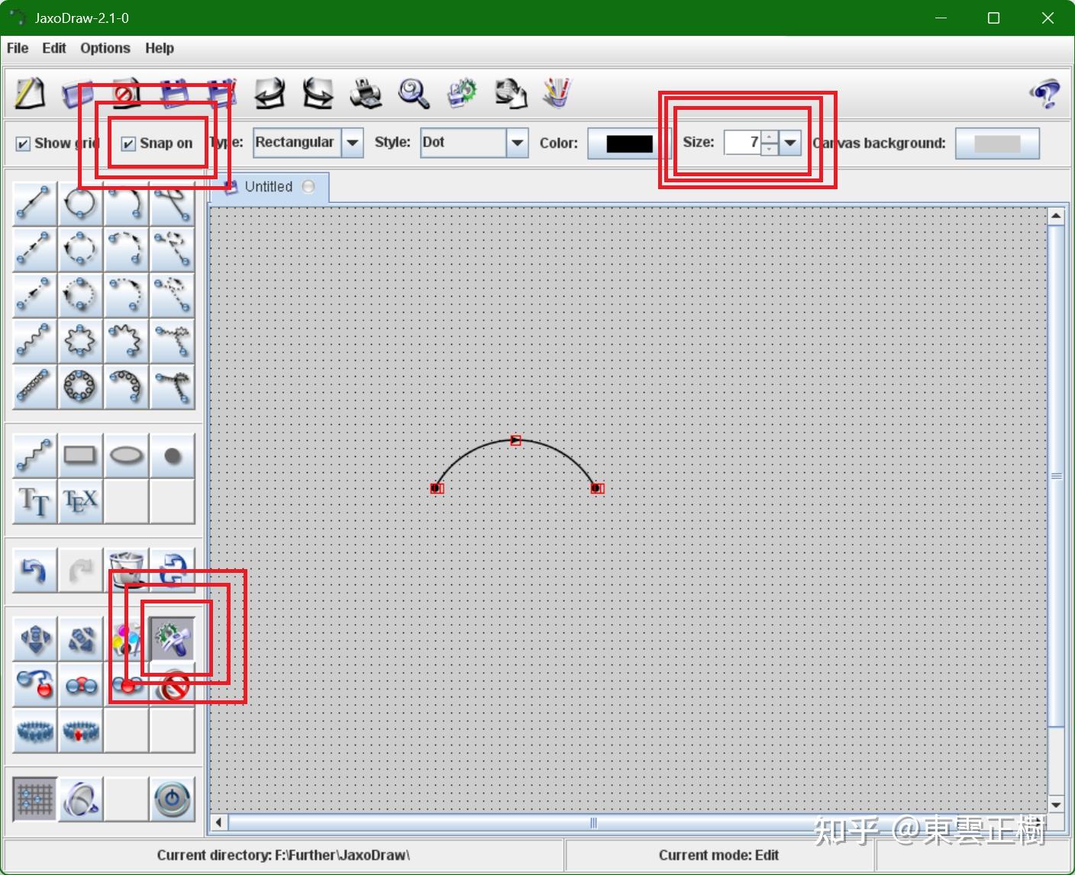Viewport: 1075px width, 875px height.
Task: Click the right endpoint handle of the arc
Action: click(x=597, y=488)
